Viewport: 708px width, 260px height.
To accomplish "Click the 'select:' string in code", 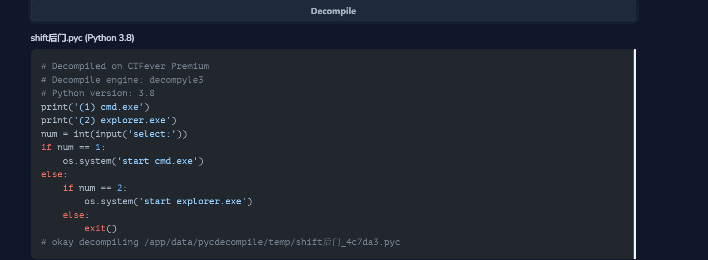I will (x=152, y=134).
